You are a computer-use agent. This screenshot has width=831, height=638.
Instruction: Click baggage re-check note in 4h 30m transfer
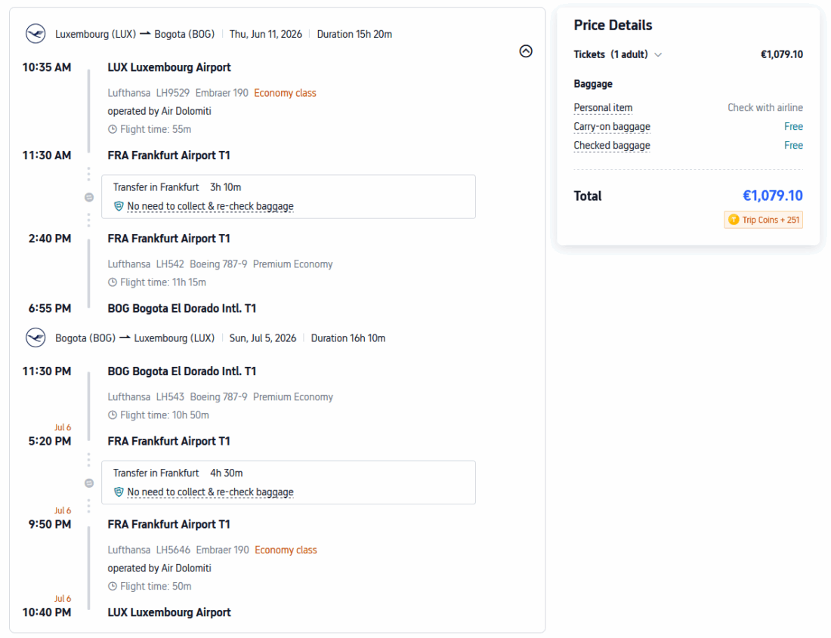click(210, 492)
